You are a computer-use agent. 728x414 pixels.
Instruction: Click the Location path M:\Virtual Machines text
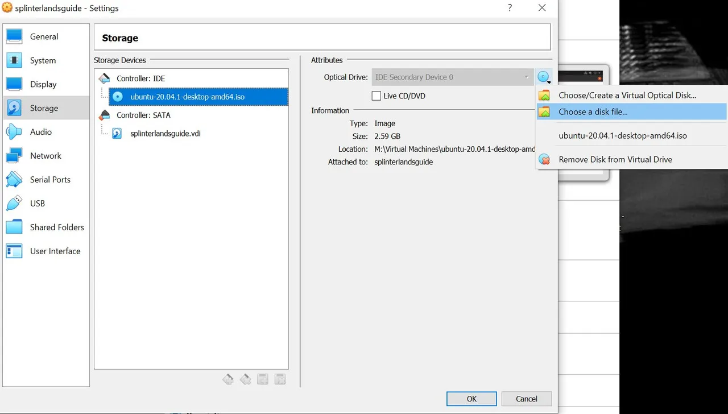coord(455,149)
